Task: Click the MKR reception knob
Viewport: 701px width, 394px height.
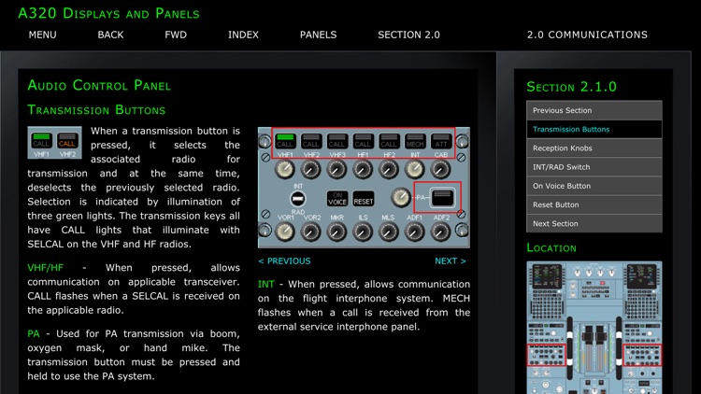Action: (x=336, y=232)
